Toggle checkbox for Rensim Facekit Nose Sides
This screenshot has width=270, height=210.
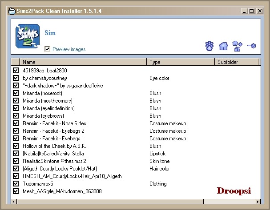pyautogui.click(x=16, y=123)
